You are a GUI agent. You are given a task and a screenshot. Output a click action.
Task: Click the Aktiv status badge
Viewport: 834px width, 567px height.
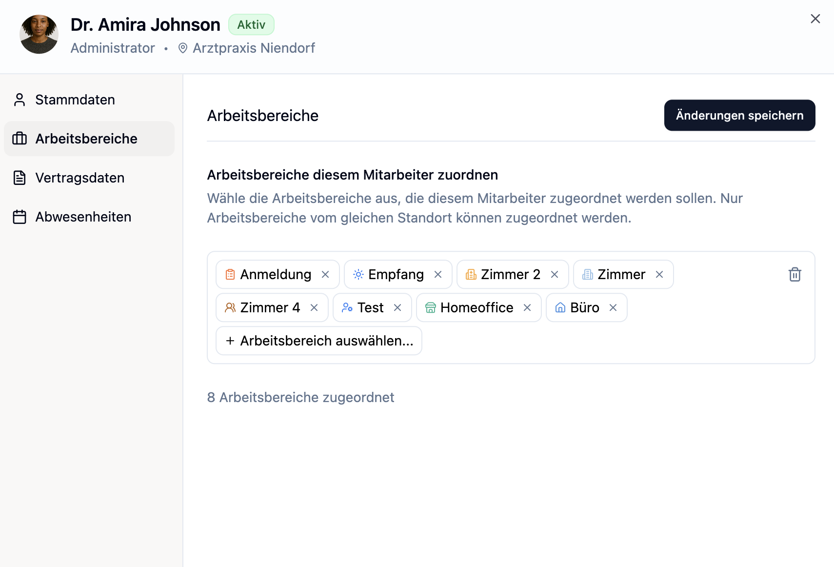click(x=251, y=25)
